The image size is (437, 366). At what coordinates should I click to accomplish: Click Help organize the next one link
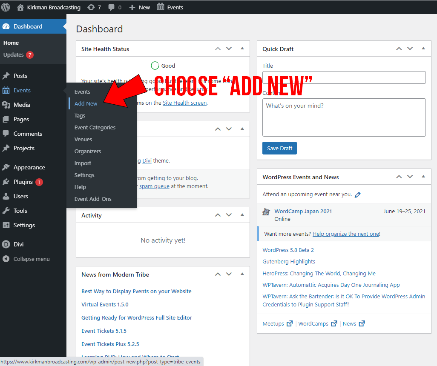coord(346,234)
